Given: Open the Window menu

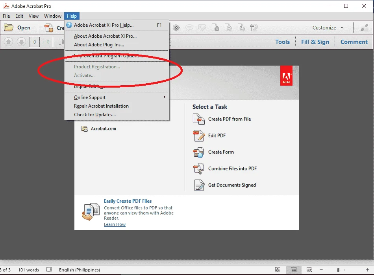Looking at the screenshot, I should click(x=53, y=16).
